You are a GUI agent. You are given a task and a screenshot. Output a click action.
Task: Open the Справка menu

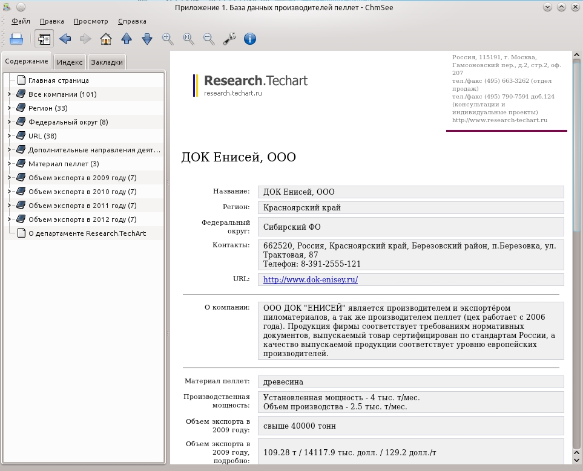tap(132, 21)
